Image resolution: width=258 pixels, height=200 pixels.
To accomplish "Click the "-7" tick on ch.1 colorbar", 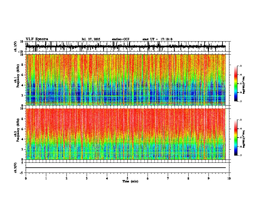I will tap(240, 101).
